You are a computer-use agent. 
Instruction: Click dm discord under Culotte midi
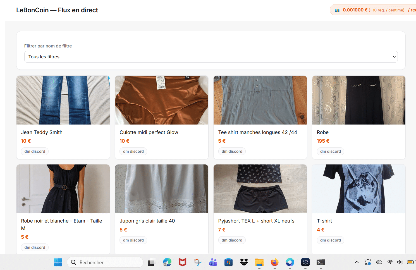point(133,151)
